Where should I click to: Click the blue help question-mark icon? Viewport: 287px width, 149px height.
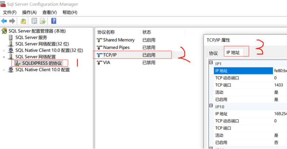click(54, 21)
